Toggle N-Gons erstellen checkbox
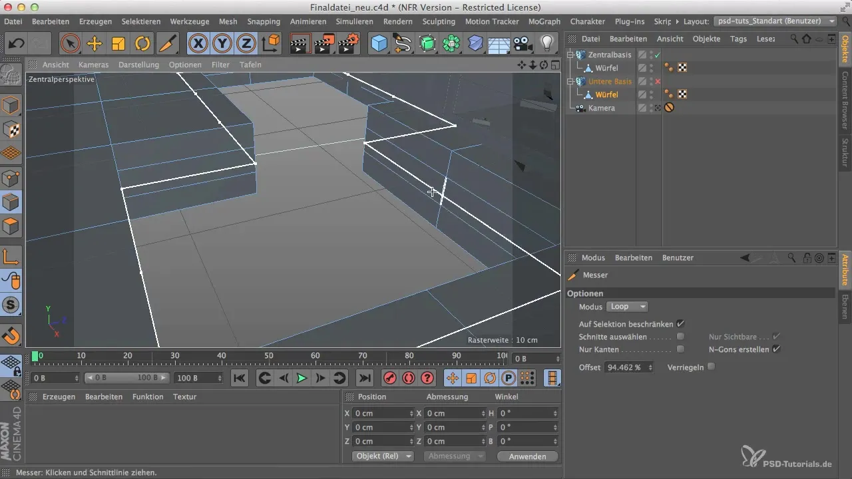 (x=776, y=349)
